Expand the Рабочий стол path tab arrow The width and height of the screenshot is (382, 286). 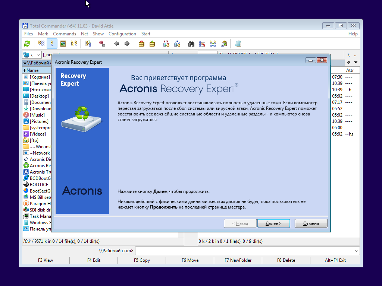[x=25, y=63]
